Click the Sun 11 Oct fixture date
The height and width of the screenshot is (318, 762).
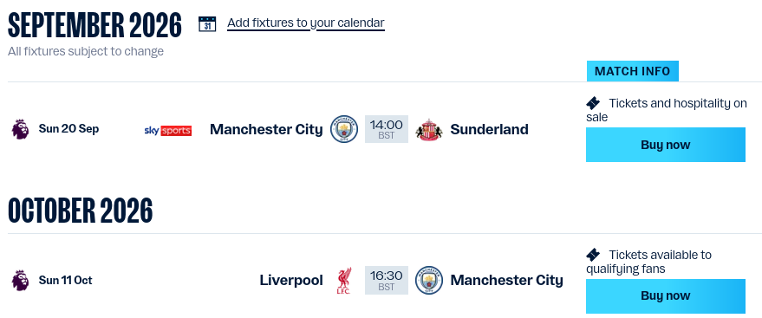pyautogui.click(x=66, y=281)
